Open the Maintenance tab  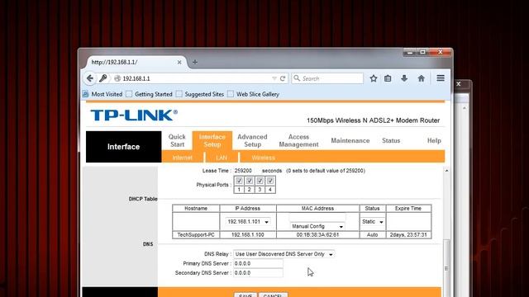coord(350,140)
